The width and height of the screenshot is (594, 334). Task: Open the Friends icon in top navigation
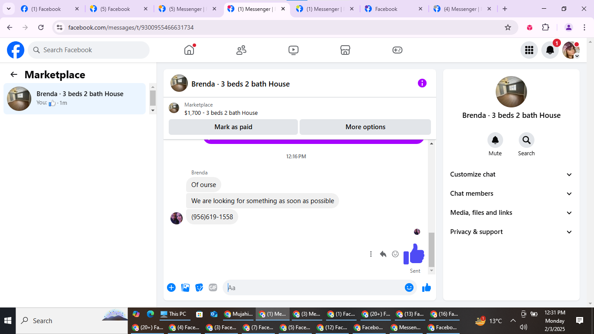(x=241, y=50)
